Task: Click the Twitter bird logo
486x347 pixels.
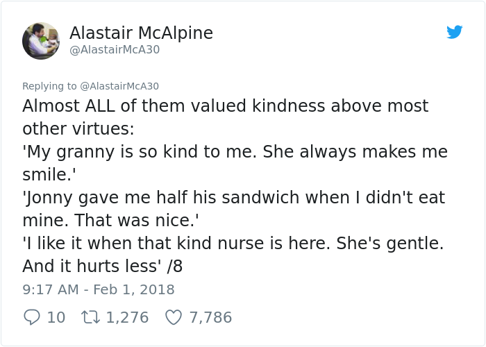Action: (455, 32)
